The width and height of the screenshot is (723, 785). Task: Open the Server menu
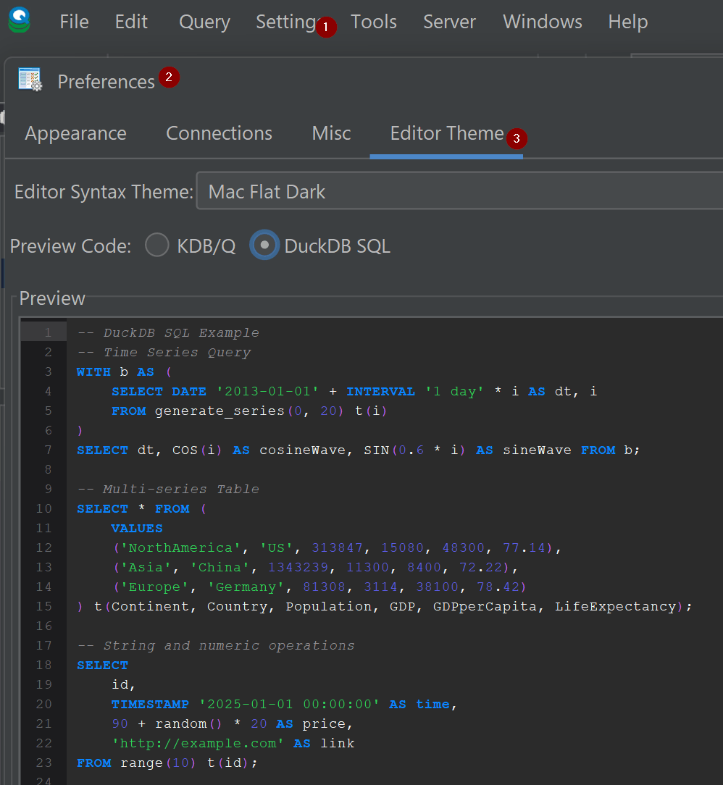click(x=449, y=22)
